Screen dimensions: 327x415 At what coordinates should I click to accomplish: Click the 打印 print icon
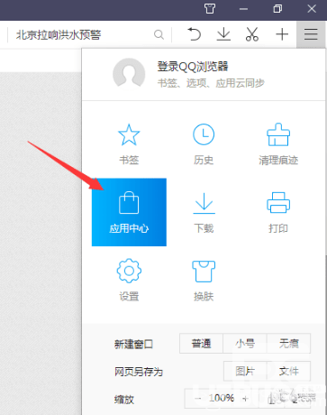tap(278, 202)
